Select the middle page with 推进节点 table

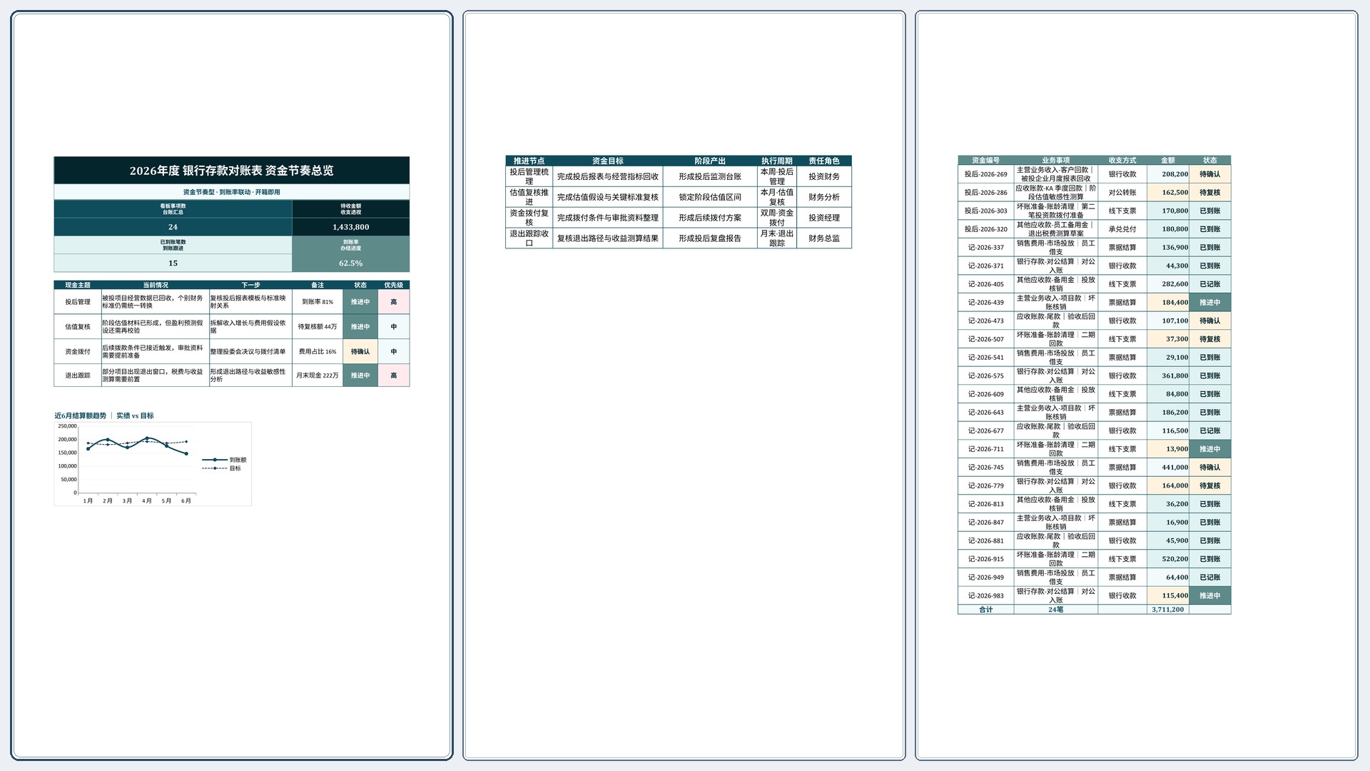point(684,385)
